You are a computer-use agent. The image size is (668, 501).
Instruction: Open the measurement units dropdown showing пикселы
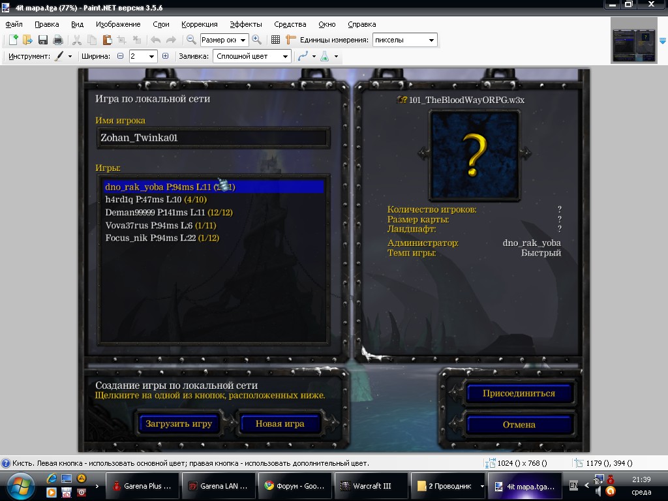coord(404,40)
